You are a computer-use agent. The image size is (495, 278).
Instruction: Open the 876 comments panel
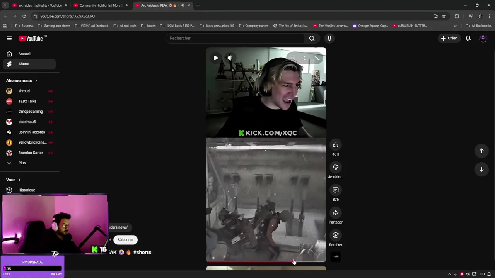(336, 190)
